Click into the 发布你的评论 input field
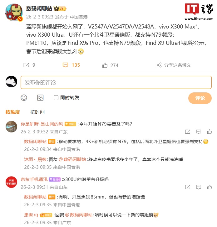This screenshot has width=217, height=227. 116,82
